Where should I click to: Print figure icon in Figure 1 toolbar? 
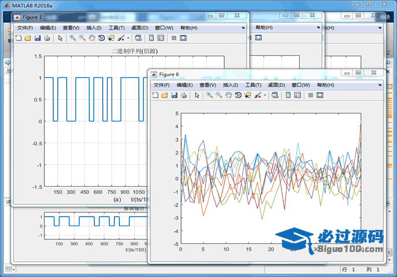pos(47,38)
